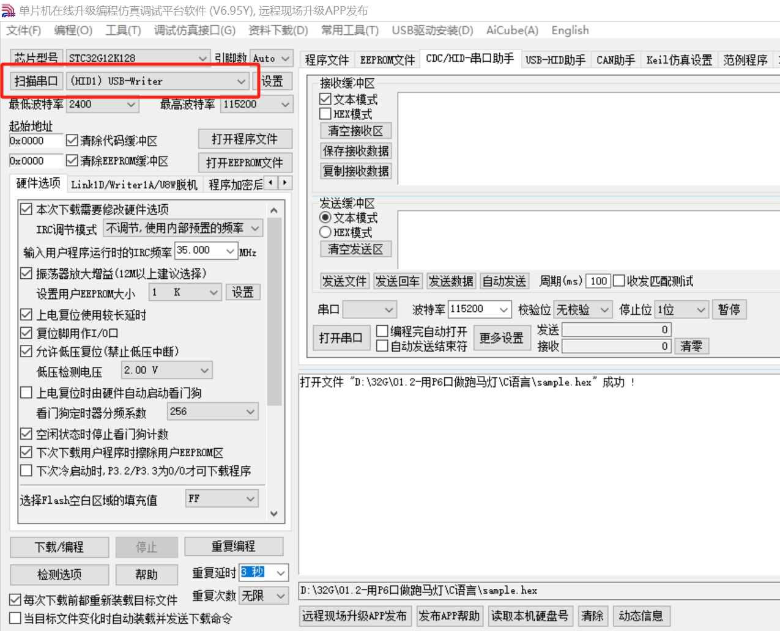This screenshot has height=631, width=780.
Task: Click the right tab scroll arrow beside 程序加密后
Action: (x=285, y=183)
